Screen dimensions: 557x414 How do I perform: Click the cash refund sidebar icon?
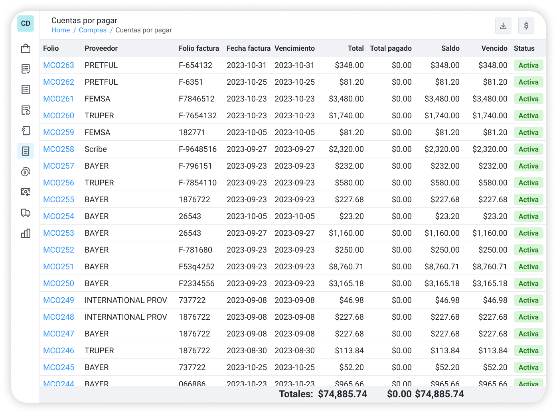tap(26, 192)
